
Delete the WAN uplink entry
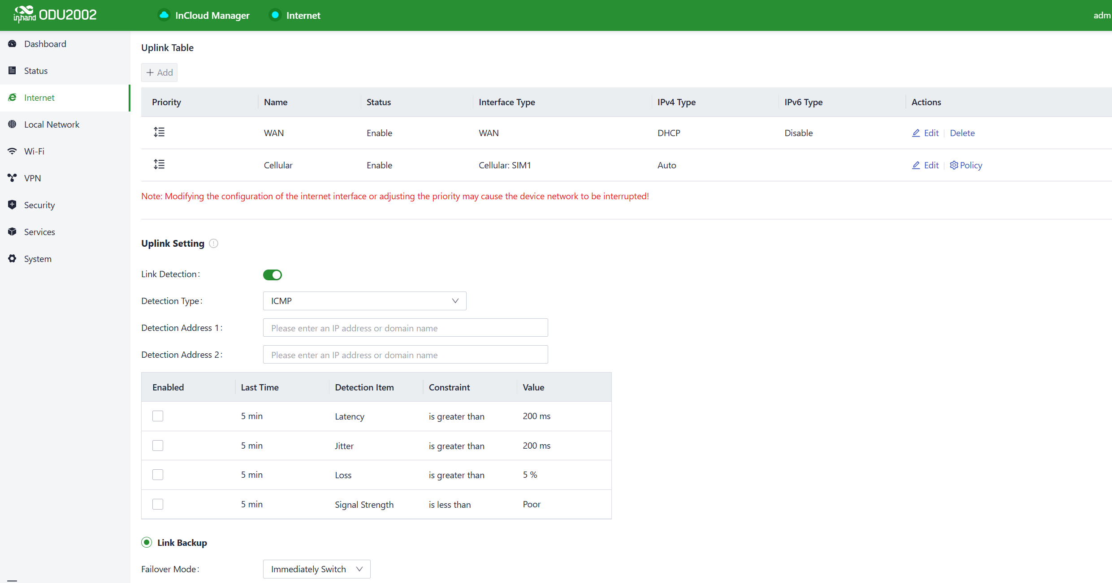tap(962, 133)
